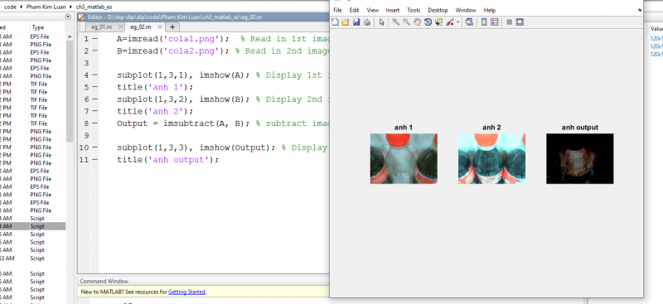Screen dimensions: 663x304
Task: Select the first EPS File row
Action: (x=32, y=36)
